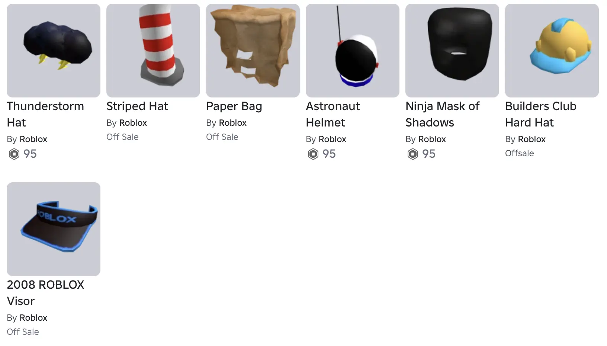This screenshot has width=607, height=346.
Task: Open the Builders Club Hard Hat title
Action: tap(541, 114)
